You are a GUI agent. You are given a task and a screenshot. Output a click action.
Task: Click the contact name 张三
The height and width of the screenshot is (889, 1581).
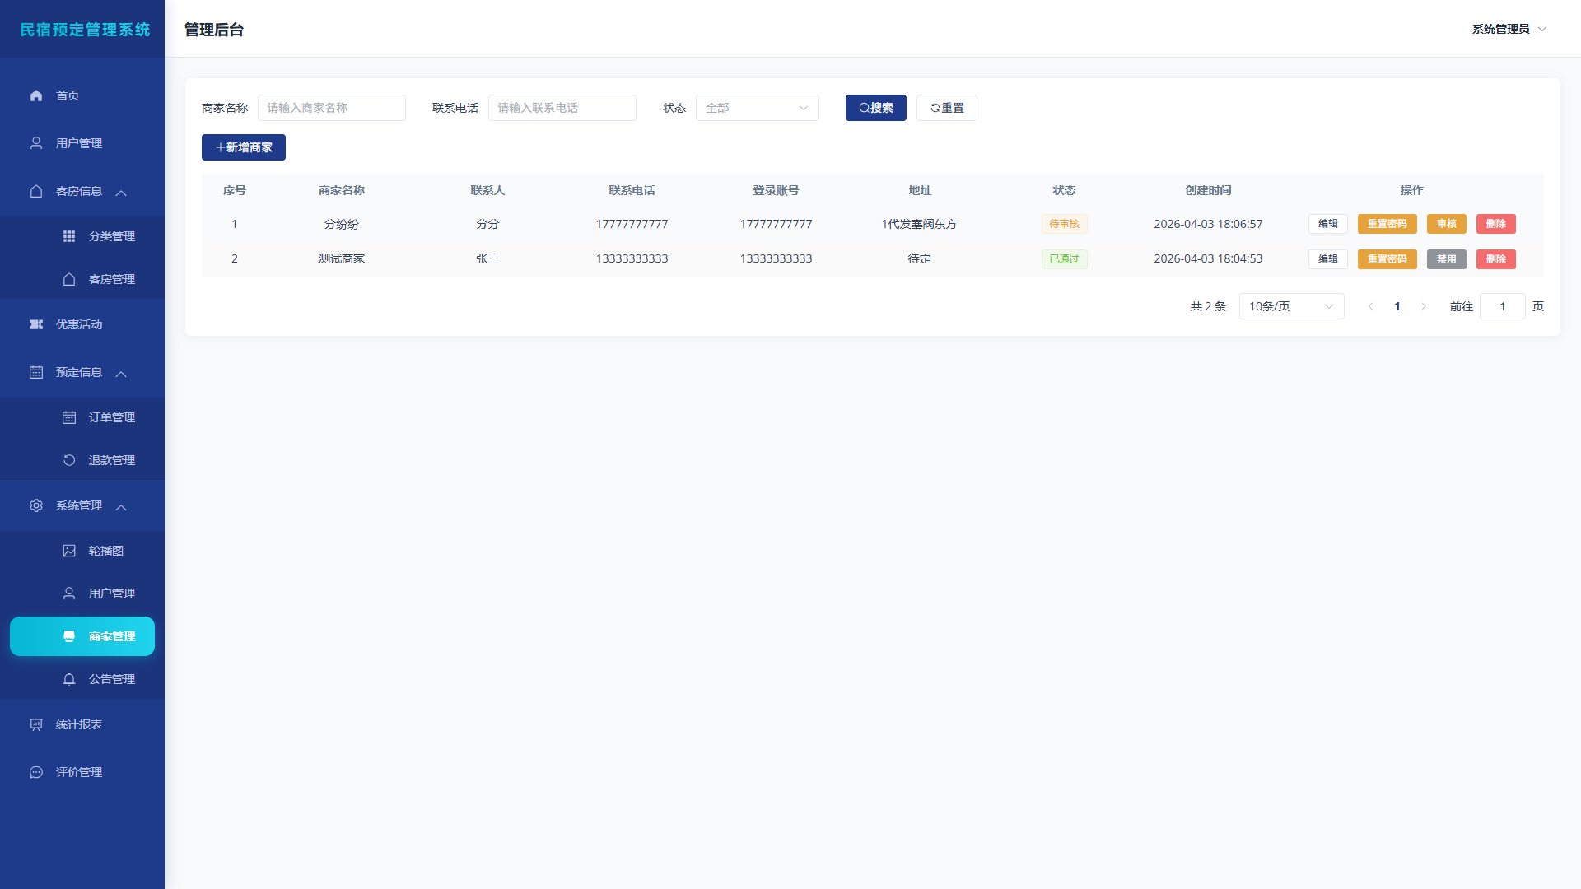click(x=487, y=258)
